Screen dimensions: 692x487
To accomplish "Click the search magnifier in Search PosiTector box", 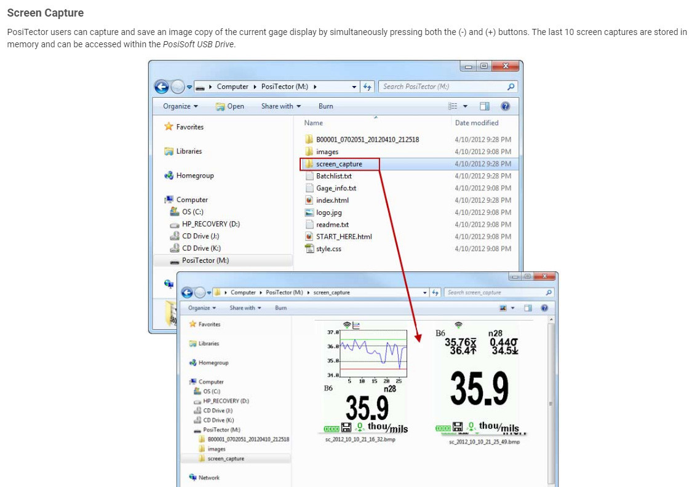I will pyautogui.click(x=511, y=87).
